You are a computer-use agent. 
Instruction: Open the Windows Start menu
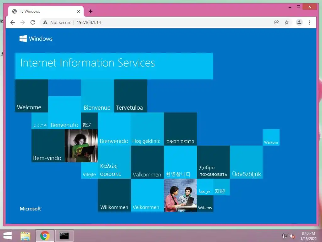click(x=8, y=236)
